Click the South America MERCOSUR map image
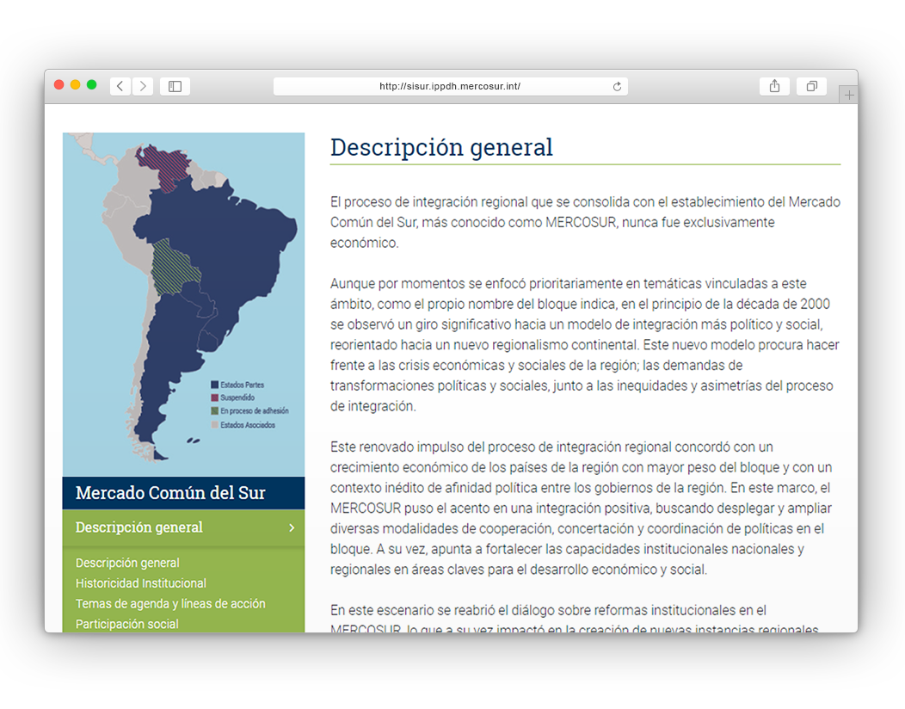905x709 pixels. pyautogui.click(x=183, y=305)
